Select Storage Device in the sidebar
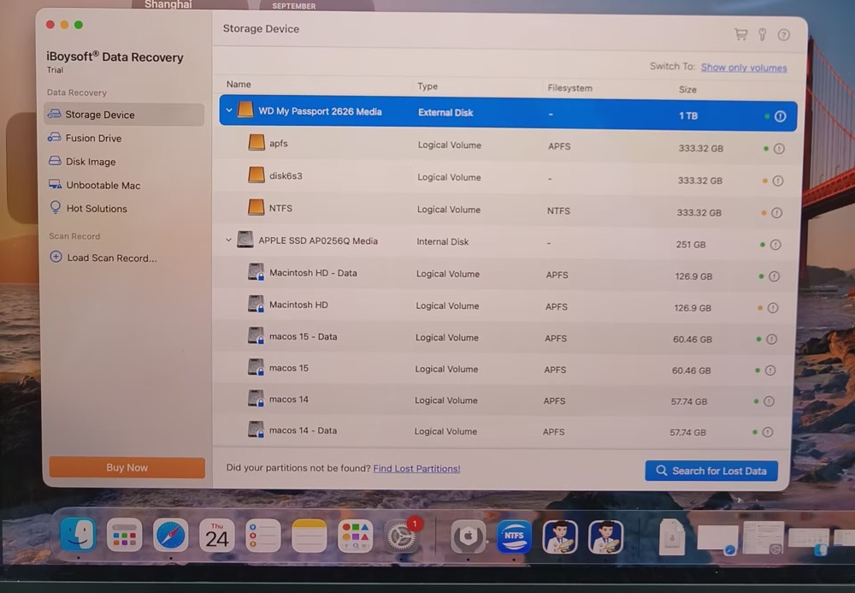 [x=124, y=115]
